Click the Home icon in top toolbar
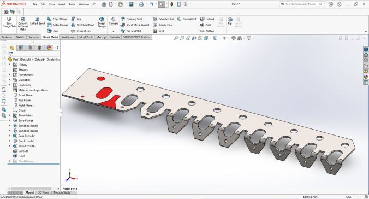This screenshot has width=369, height=199. click(104, 4)
